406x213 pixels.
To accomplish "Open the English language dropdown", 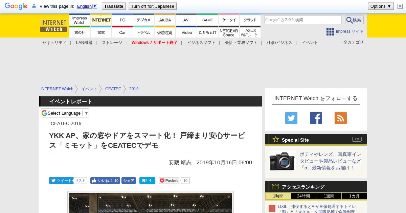I will [x=87, y=6].
